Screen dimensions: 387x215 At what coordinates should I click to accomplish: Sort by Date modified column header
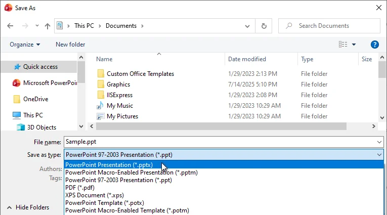tap(247, 59)
